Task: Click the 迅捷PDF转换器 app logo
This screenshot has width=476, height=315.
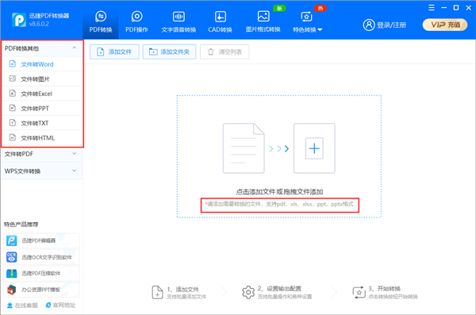Action: coord(19,20)
